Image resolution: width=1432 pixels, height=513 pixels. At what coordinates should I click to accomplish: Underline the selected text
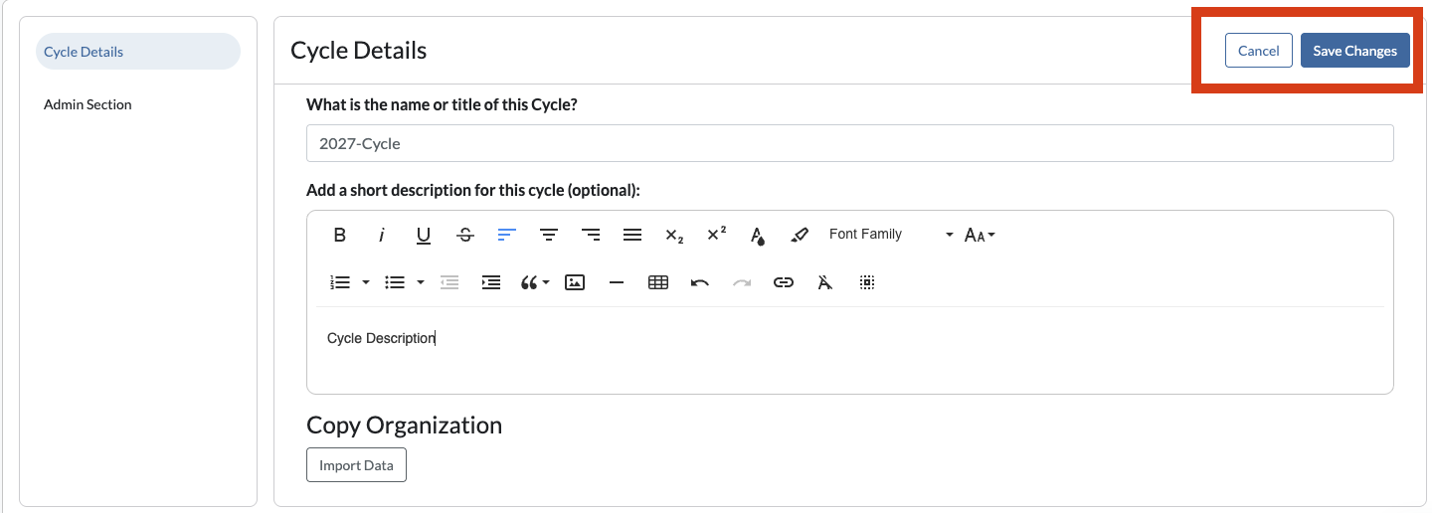[x=424, y=235]
